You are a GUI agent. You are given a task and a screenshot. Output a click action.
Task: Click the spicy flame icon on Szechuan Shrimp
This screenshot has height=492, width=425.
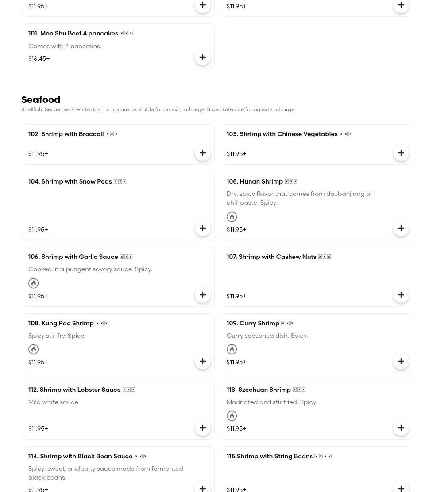point(232,416)
